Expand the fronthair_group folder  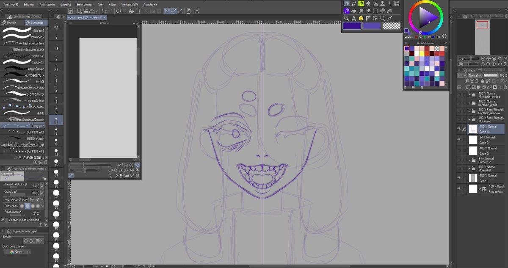pyautogui.click(x=469, y=103)
